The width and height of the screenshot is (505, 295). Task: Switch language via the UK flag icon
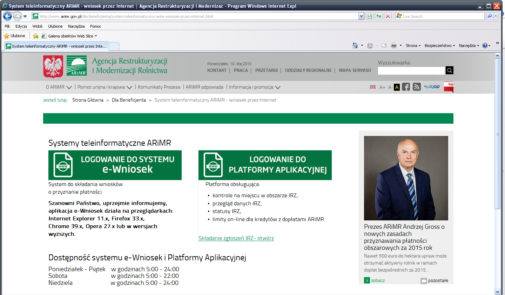point(373,87)
